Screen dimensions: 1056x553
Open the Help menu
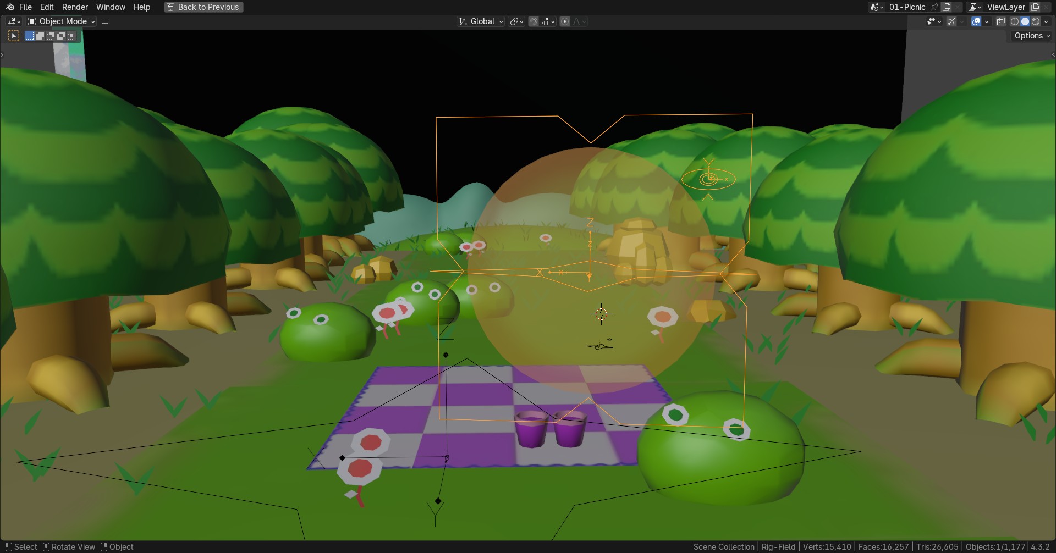pyautogui.click(x=142, y=7)
